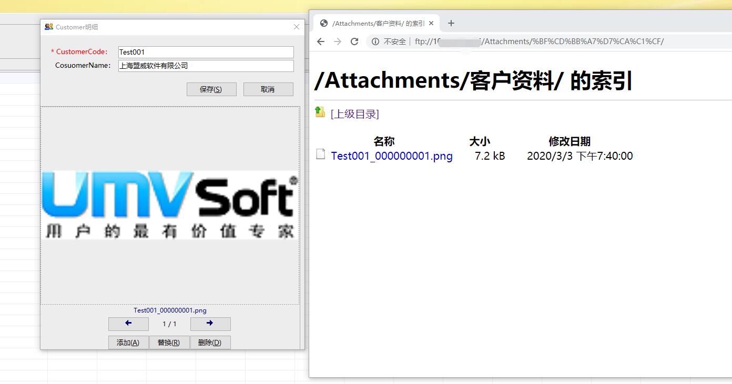Open a new browser tab
Viewport: 732px width, 384px height.
pos(451,23)
